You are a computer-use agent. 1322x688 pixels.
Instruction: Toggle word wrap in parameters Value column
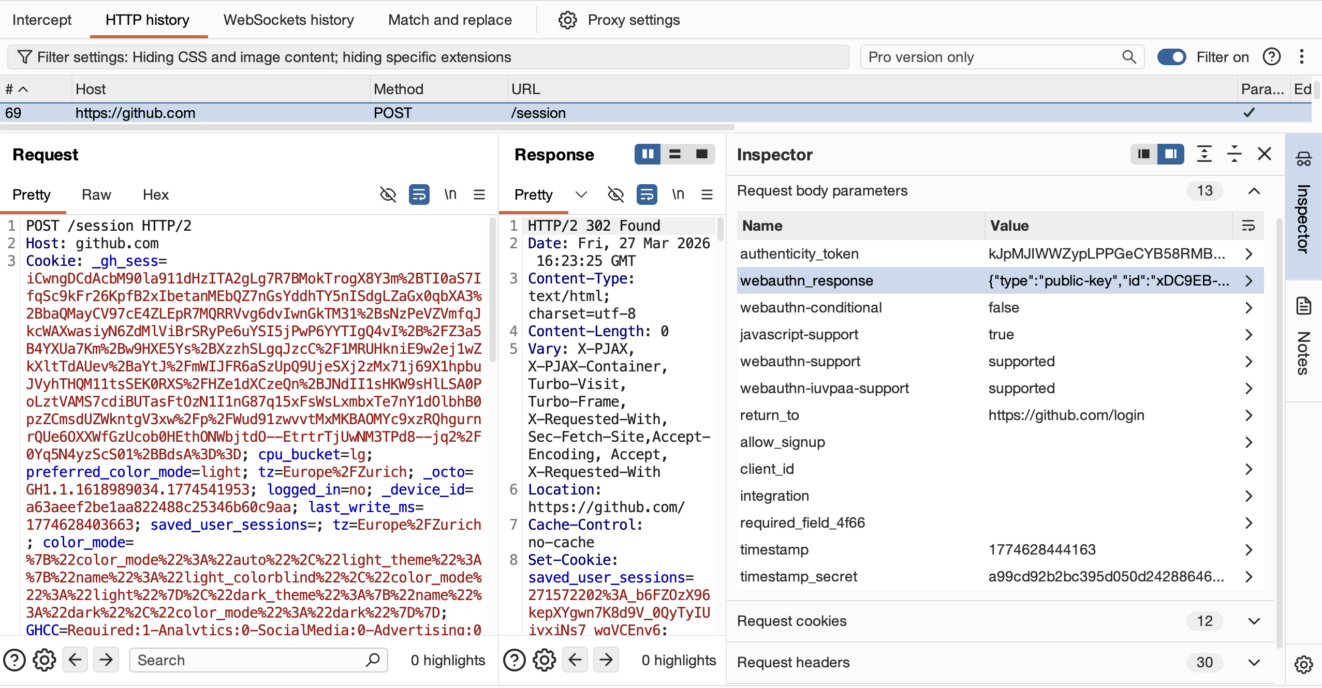pyautogui.click(x=1248, y=226)
